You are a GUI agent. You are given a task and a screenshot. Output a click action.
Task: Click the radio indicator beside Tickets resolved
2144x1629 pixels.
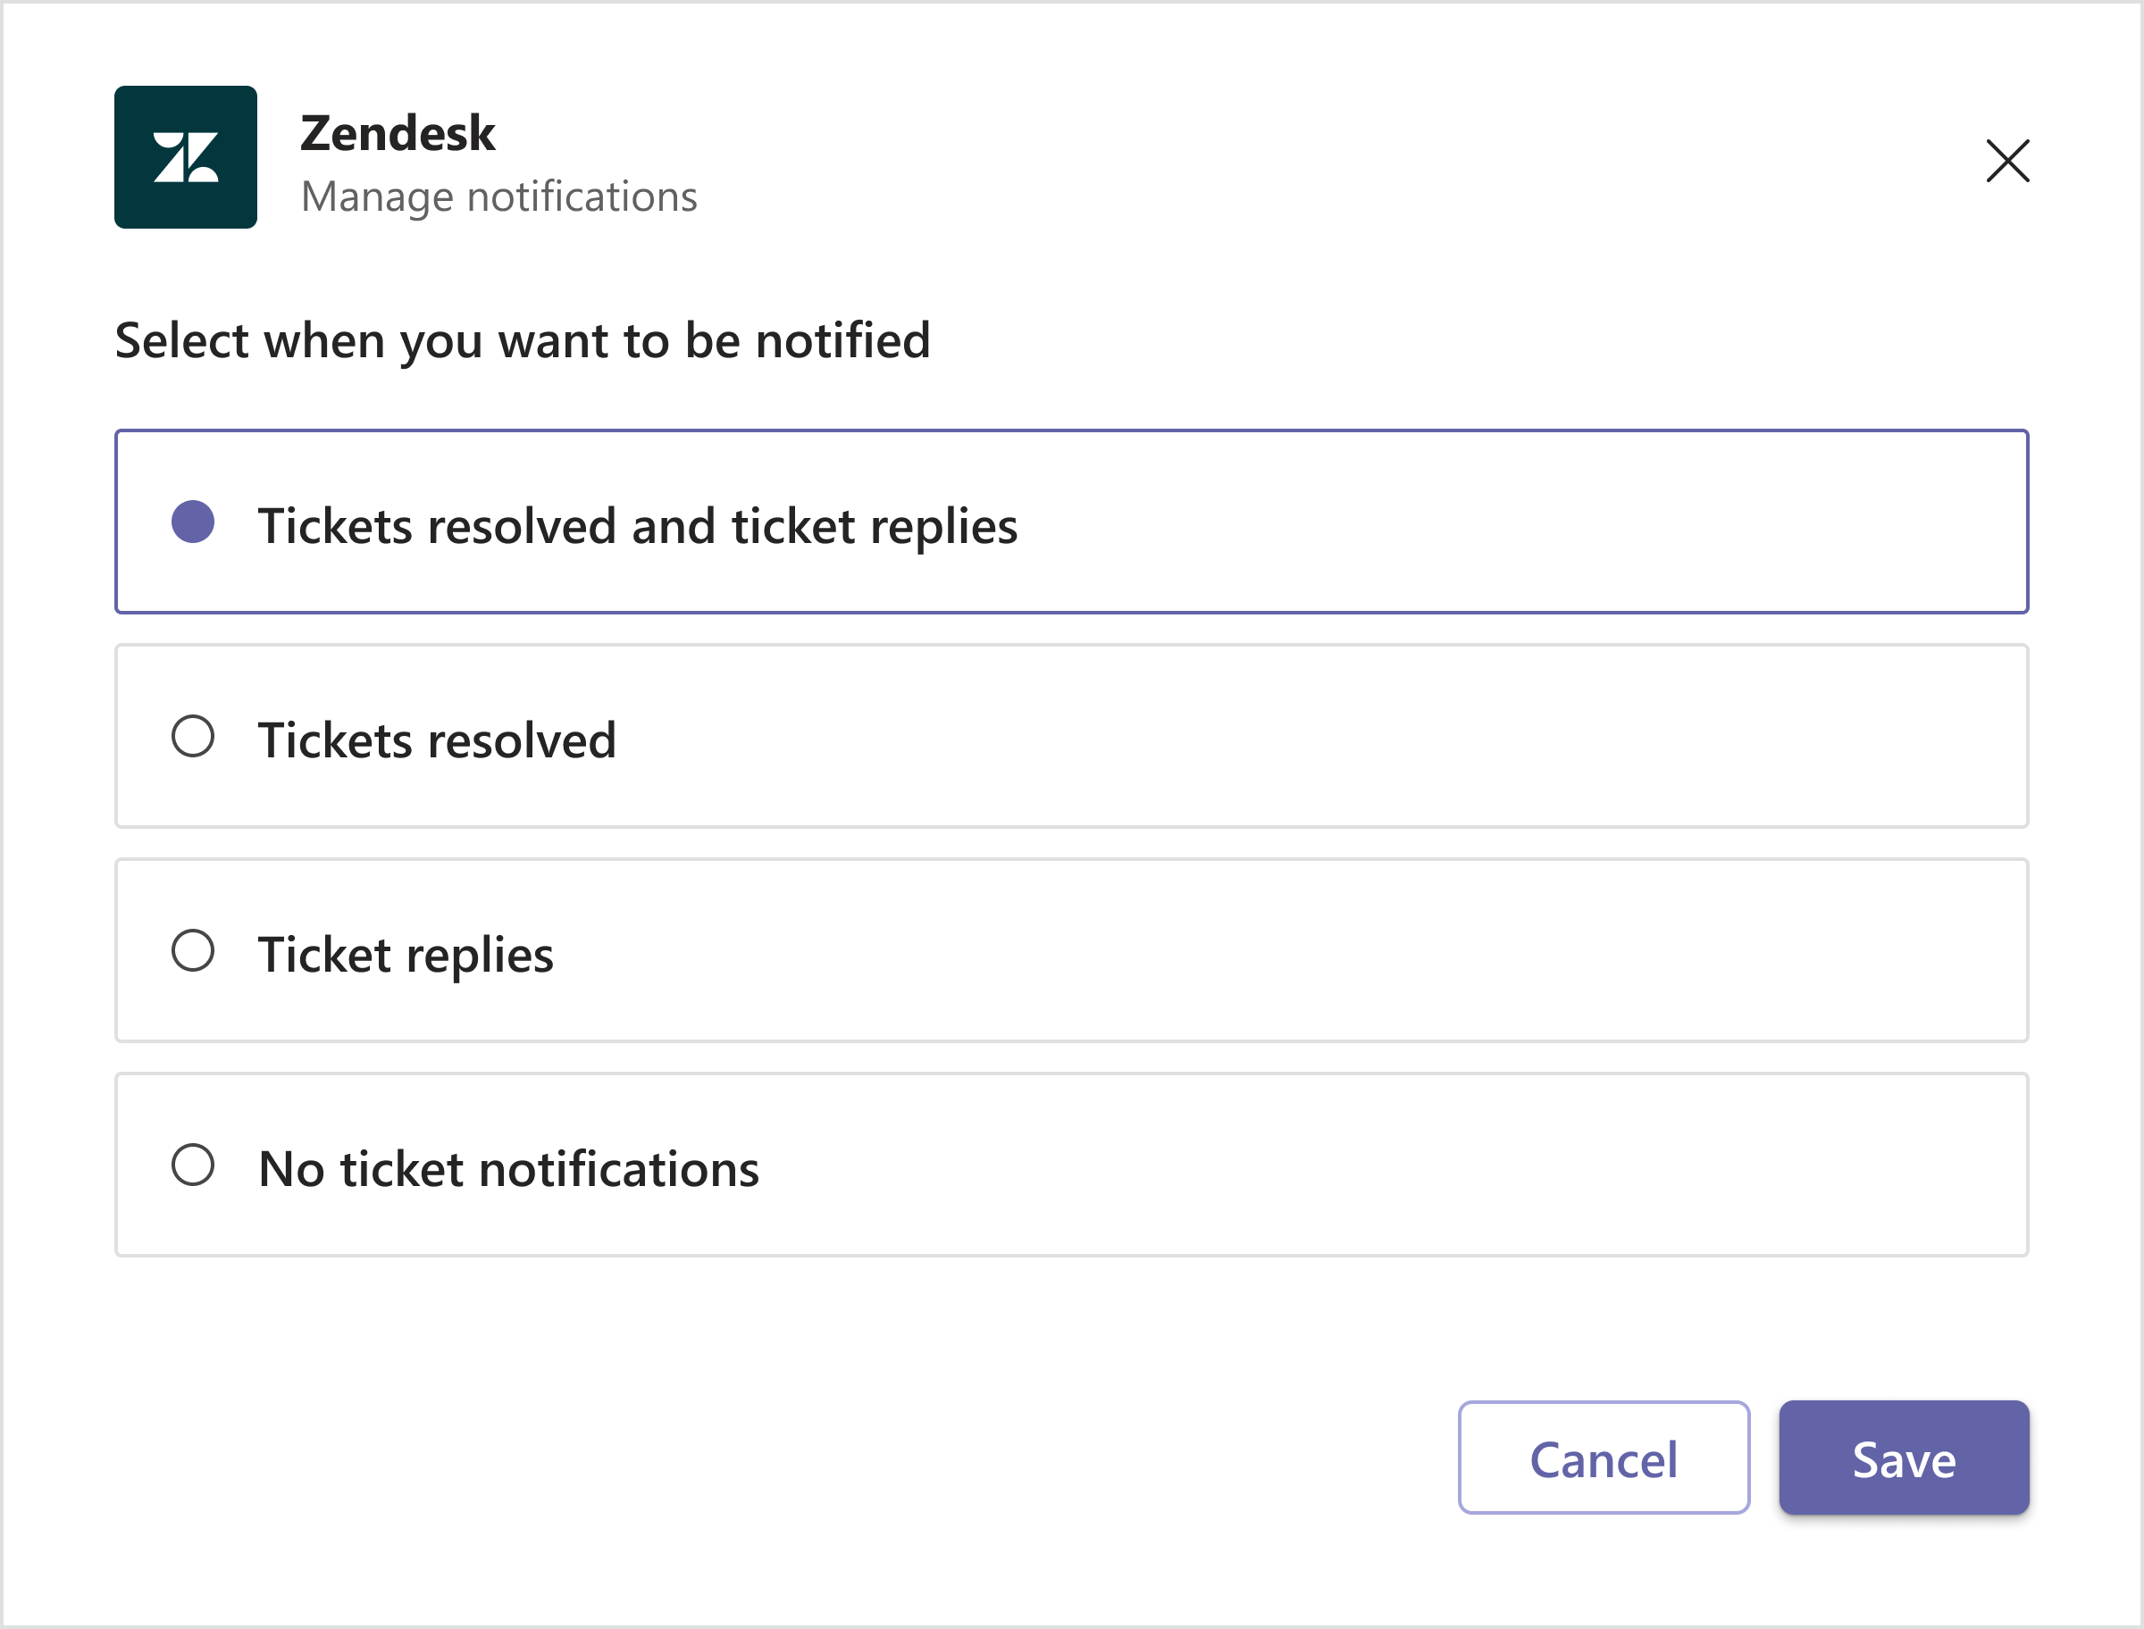tap(193, 737)
